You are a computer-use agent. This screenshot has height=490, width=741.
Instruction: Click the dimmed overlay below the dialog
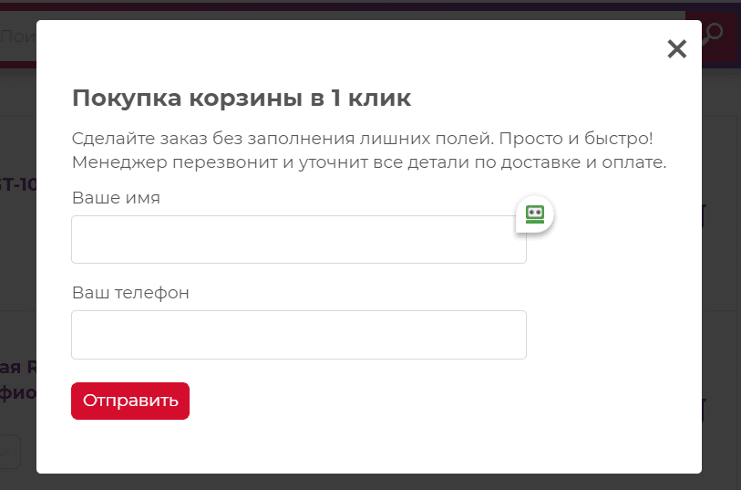(370, 482)
